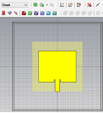Click the phase plot icon
103x113 pixels.
[x=90, y=13]
